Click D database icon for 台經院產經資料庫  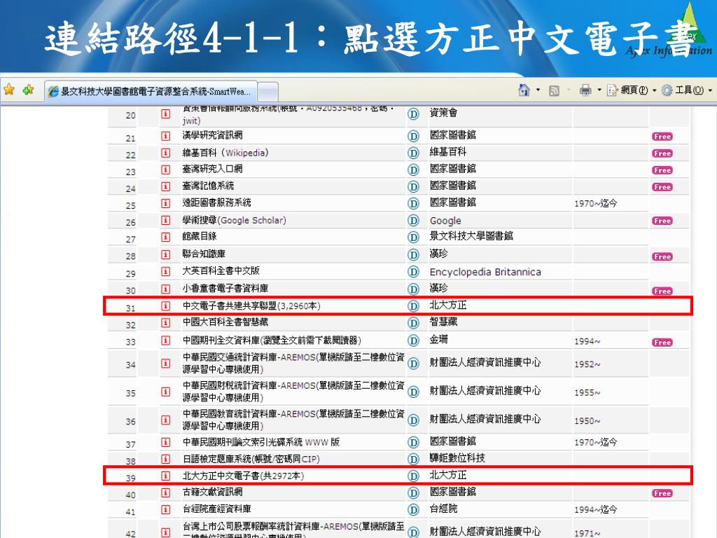coord(413,510)
